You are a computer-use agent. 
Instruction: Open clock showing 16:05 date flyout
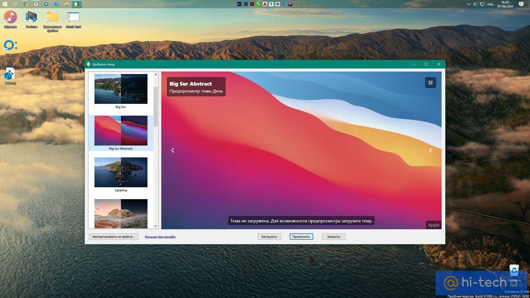[505, 4]
